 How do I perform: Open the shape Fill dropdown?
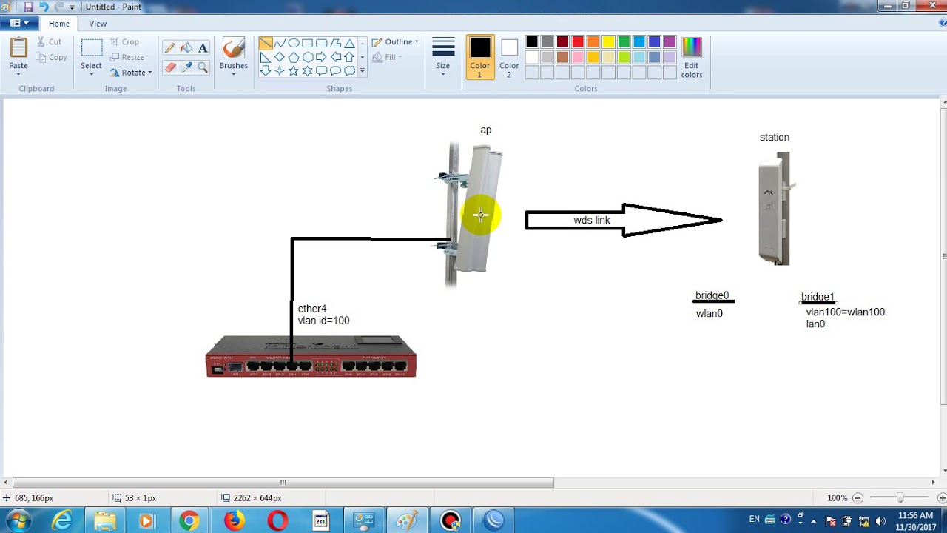(x=387, y=57)
